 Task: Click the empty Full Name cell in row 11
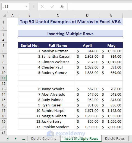58,78
